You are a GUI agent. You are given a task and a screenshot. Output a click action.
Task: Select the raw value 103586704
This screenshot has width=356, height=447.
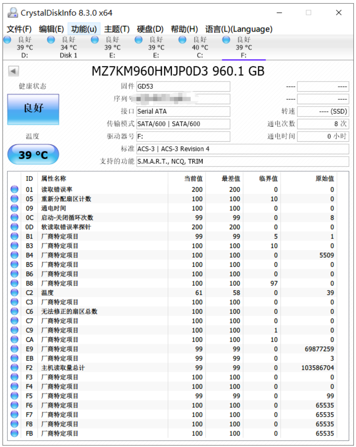coord(317,367)
